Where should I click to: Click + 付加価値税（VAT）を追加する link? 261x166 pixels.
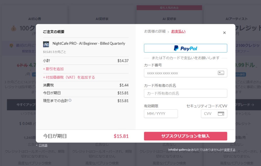tap(69, 77)
